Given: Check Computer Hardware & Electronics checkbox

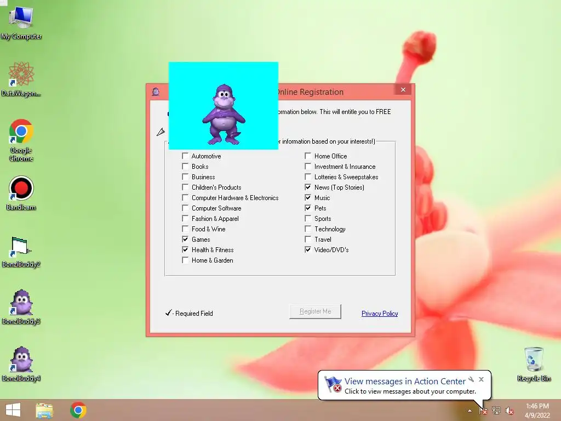Looking at the screenshot, I should [x=185, y=197].
